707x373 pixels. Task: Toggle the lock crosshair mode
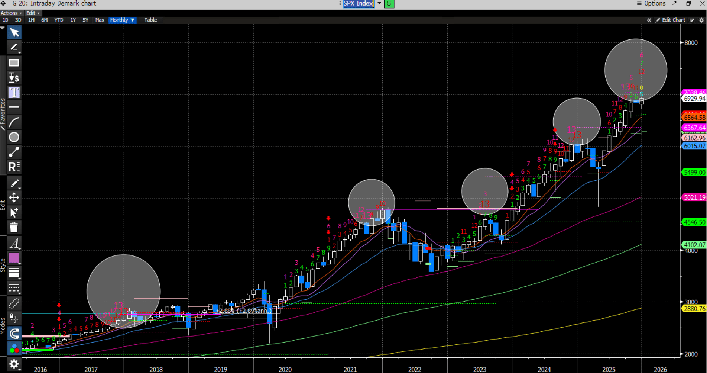point(14,318)
